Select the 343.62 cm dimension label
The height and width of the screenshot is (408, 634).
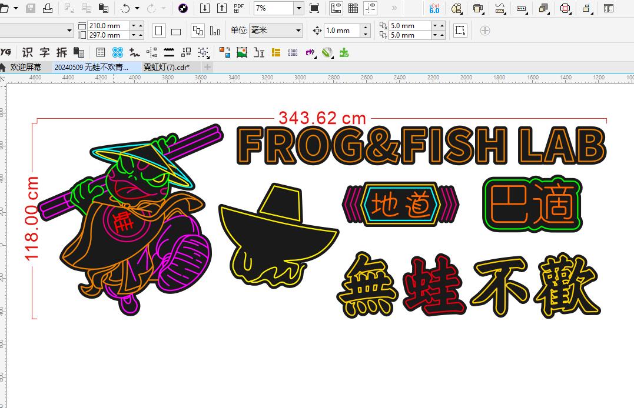pyautogui.click(x=322, y=118)
